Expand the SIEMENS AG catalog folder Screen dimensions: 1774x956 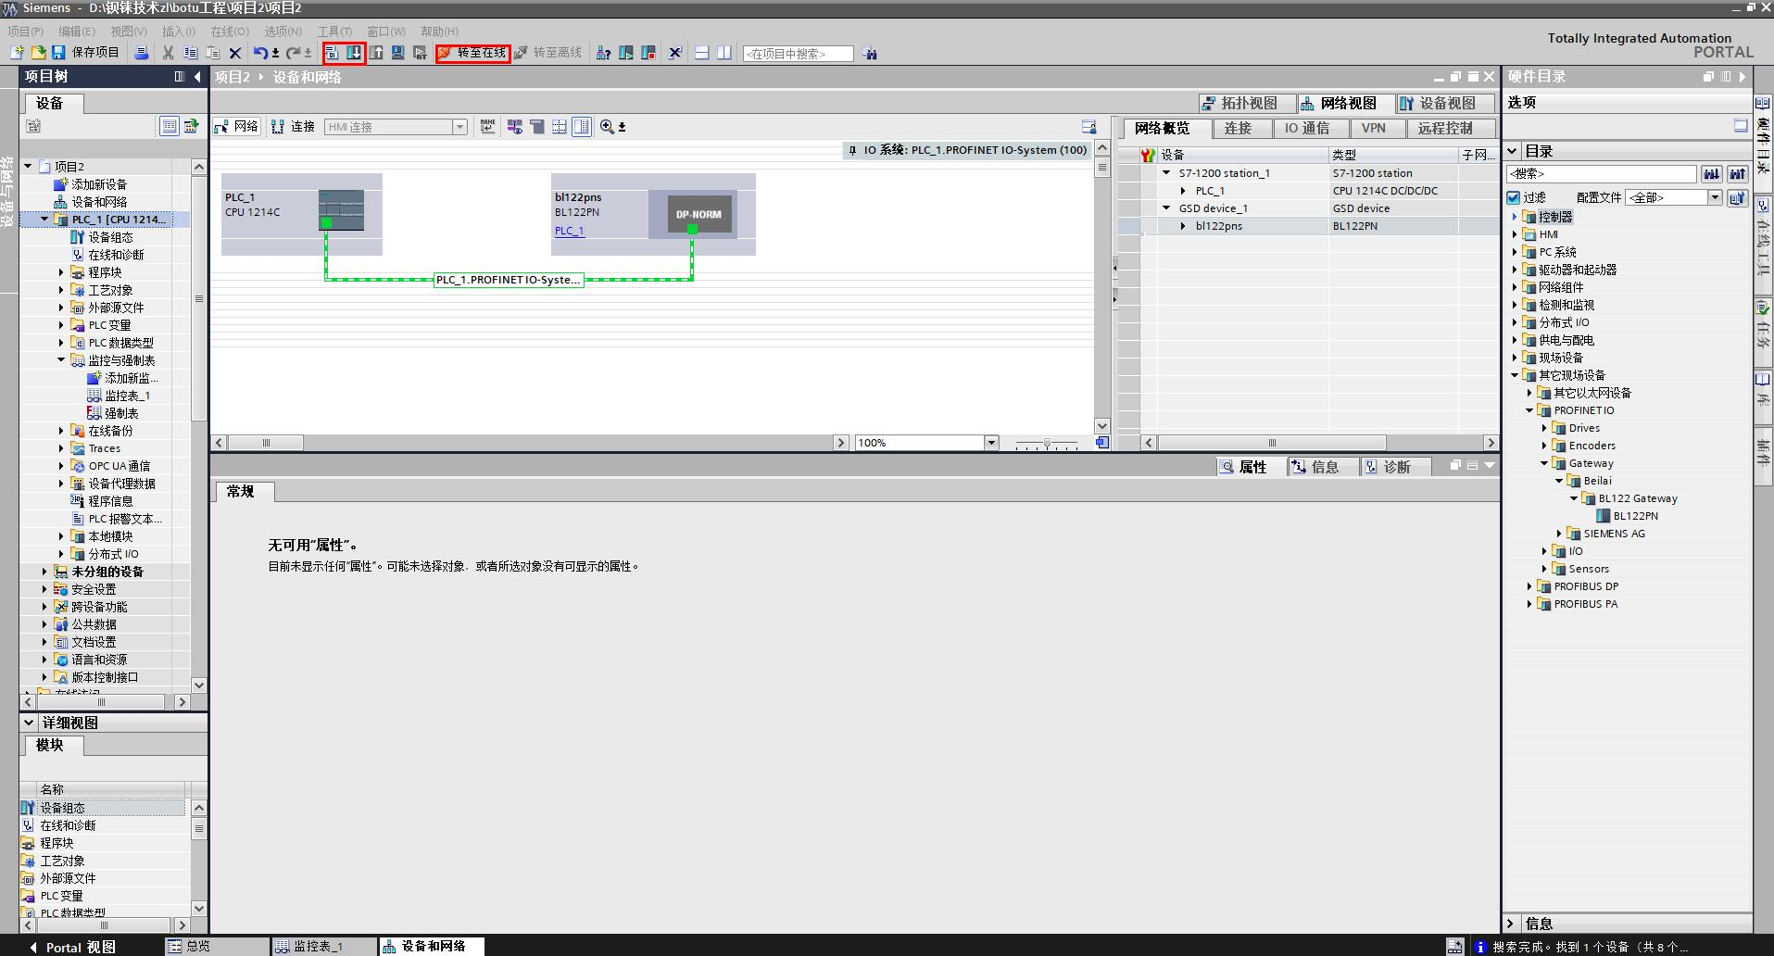[x=1559, y=534]
